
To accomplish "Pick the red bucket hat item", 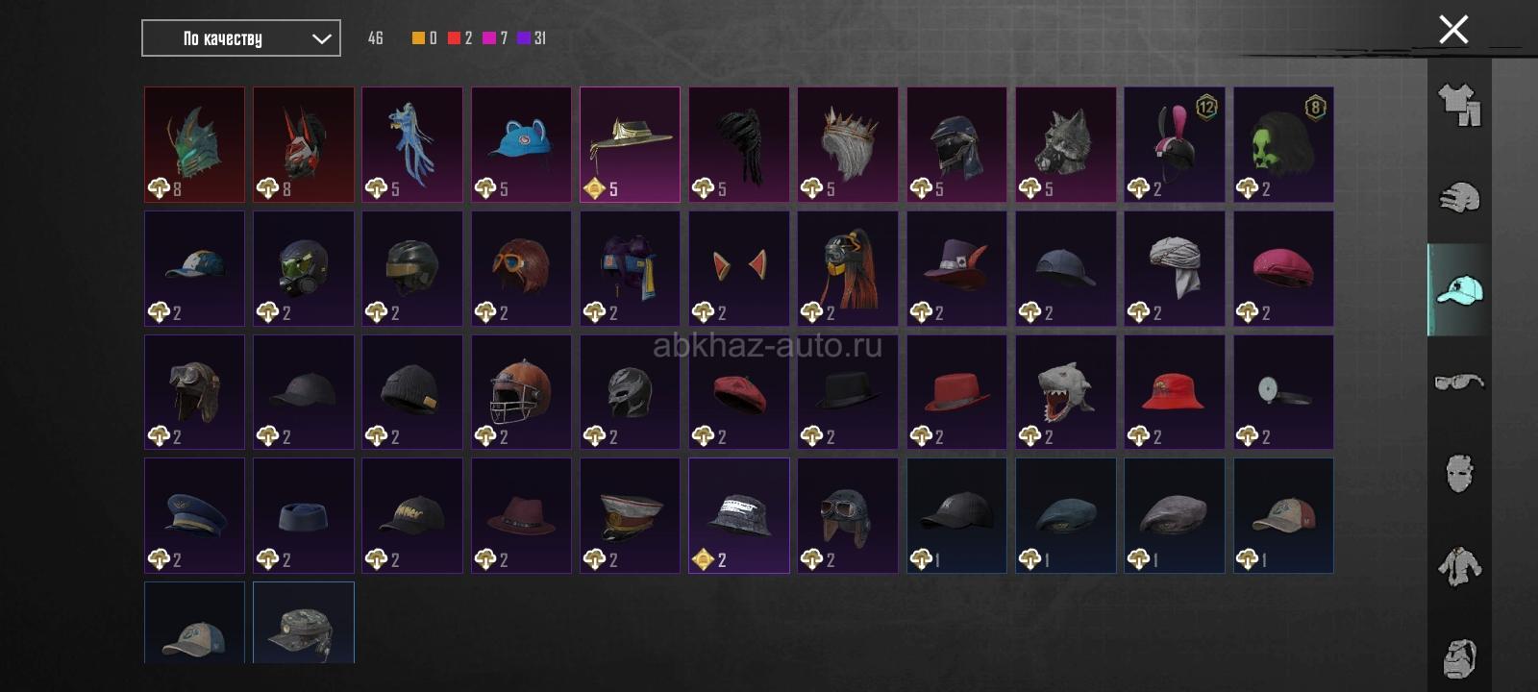I will coord(1175,391).
